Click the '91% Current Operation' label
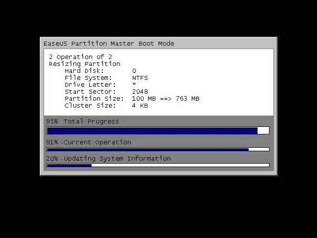 click(x=89, y=142)
